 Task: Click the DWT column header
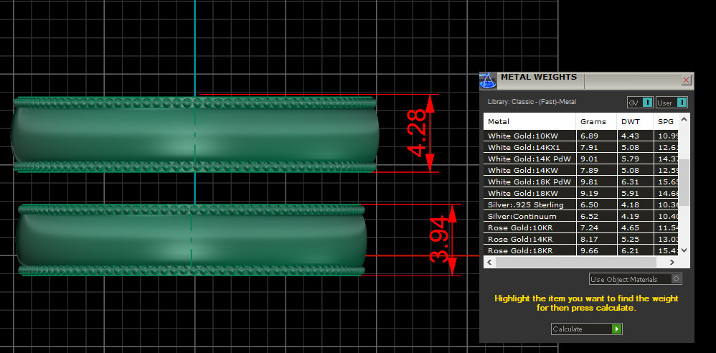pos(634,121)
